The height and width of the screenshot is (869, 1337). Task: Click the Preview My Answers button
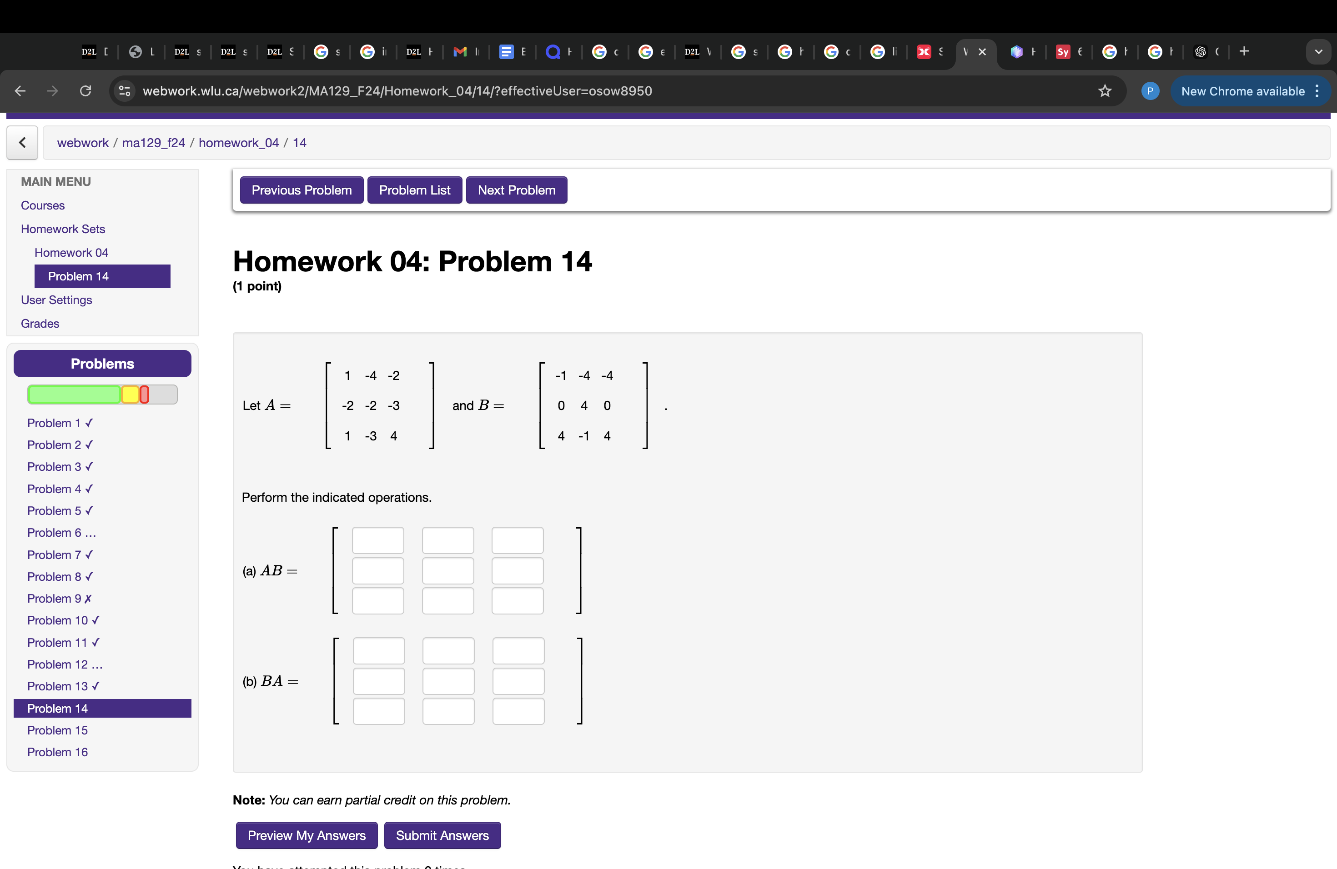point(307,835)
